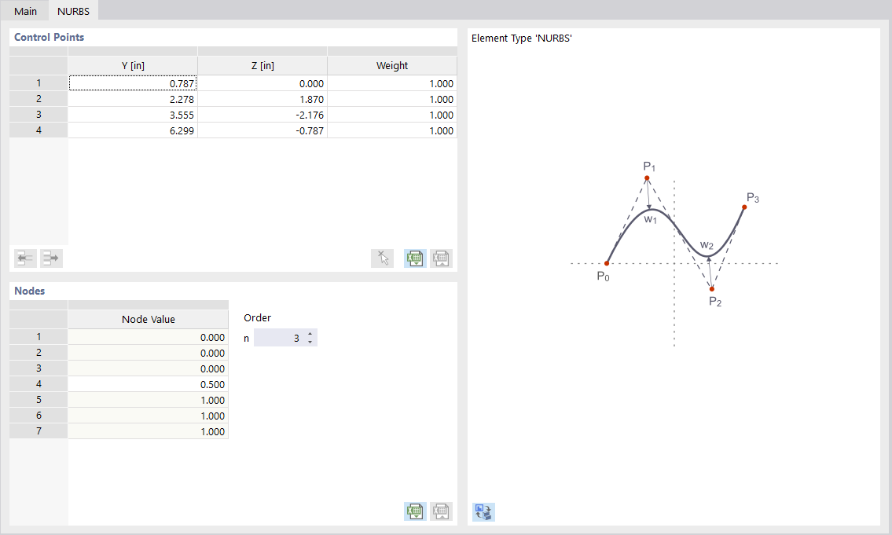Screen dimensions: 892x535
Task: Select row 2 in the Control Points table
Action: [x=38, y=98]
